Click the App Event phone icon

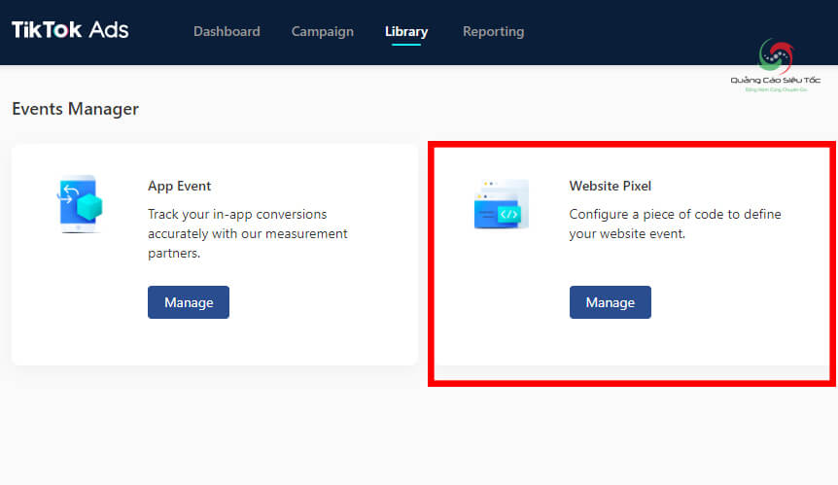80,204
